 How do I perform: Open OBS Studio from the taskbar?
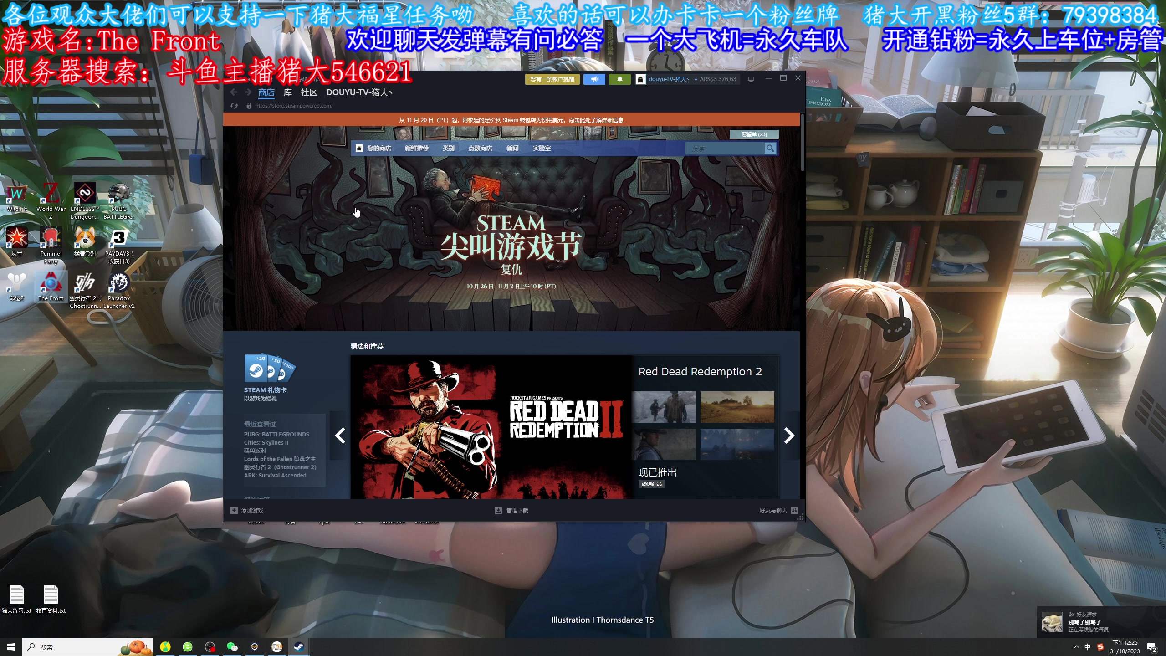click(210, 647)
